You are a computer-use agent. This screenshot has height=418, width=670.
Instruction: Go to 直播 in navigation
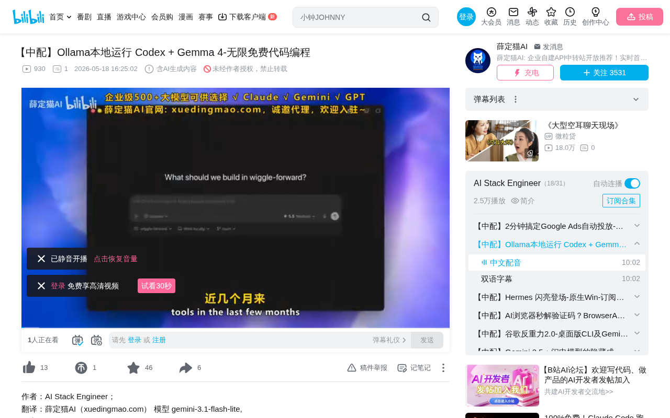coord(104,17)
